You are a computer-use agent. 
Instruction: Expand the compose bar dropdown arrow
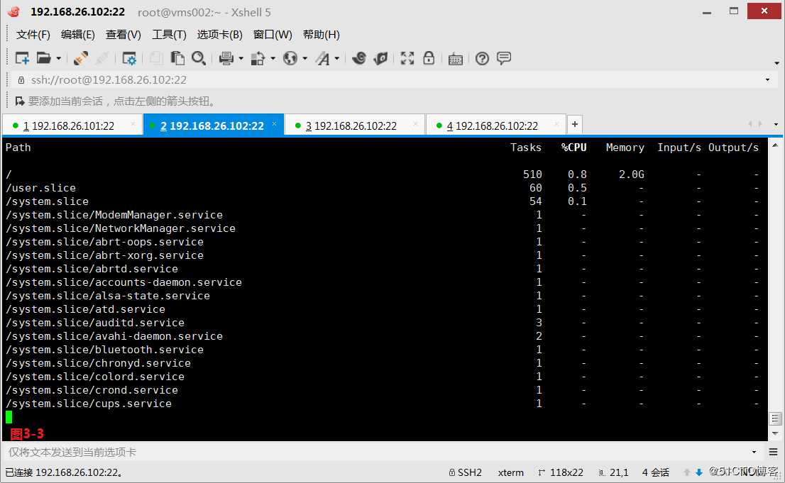[x=754, y=452]
